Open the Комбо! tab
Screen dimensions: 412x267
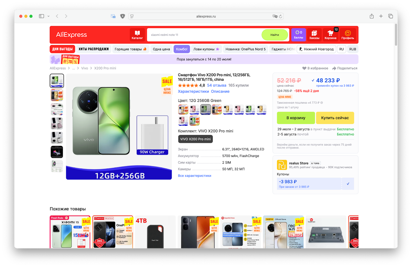(182, 49)
